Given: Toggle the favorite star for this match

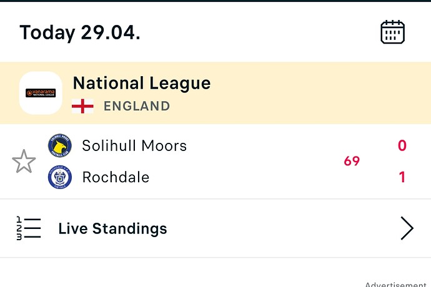Looking at the screenshot, I should click(x=24, y=161).
